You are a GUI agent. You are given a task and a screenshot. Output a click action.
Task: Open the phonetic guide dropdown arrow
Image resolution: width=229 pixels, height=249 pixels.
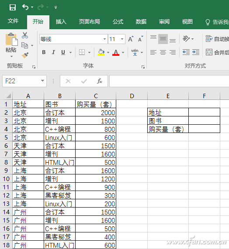pyautogui.click(x=142, y=52)
